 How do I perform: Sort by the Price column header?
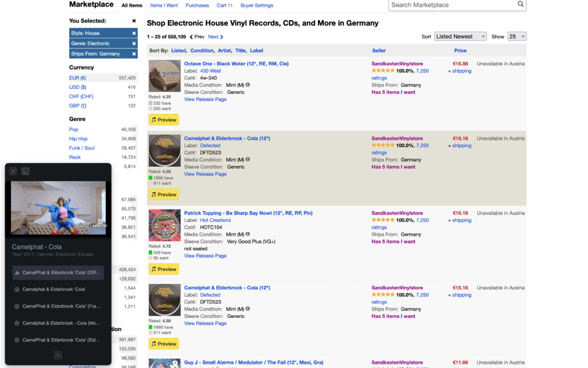460,51
